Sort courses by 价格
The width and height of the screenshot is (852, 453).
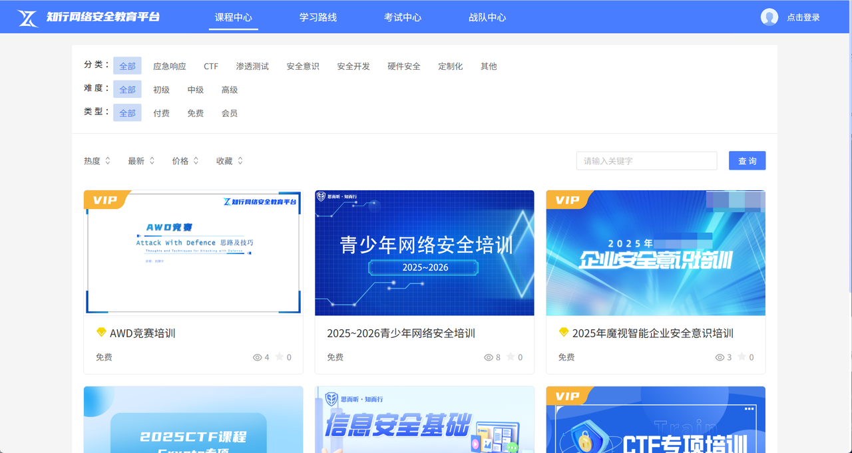pyautogui.click(x=185, y=161)
